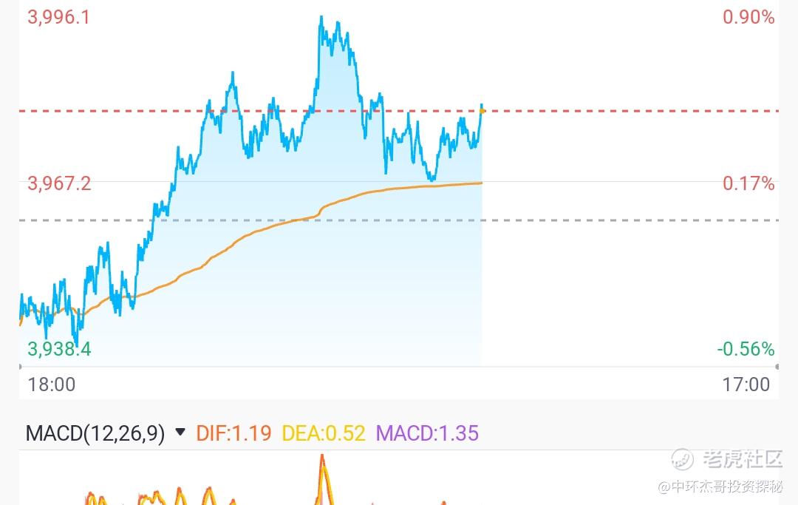Click the 18:00 start time label
Screen dimensions: 798x505
(52, 384)
